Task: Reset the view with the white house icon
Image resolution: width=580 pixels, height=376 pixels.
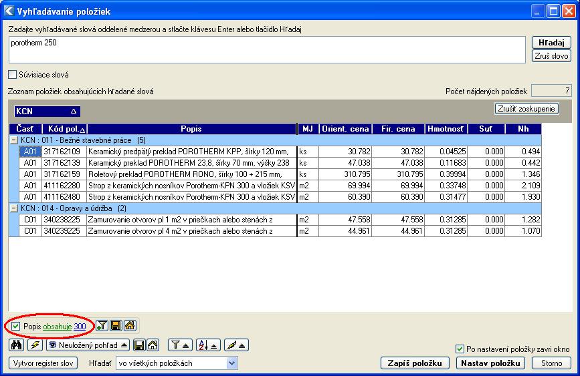Action: pyautogui.click(x=153, y=345)
